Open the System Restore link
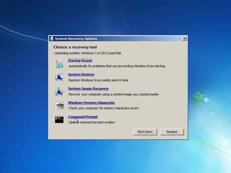The width and height of the screenshot is (231, 173). coord(81,74)
